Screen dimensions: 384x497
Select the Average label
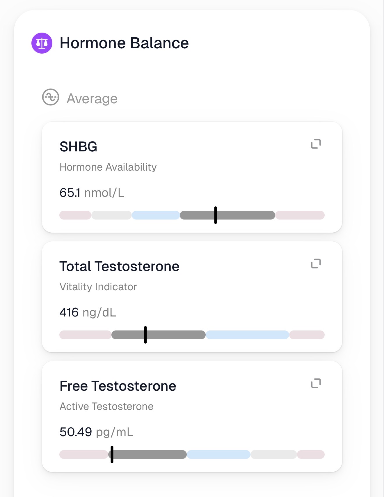pyautogui.click(x=92, y=99)
